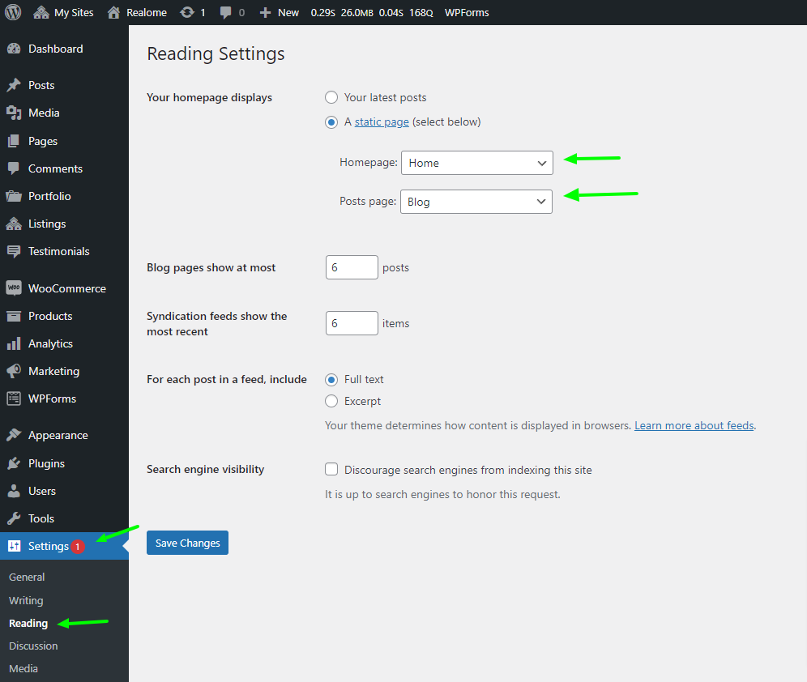Screen dimensions: 807x682
Task: Open the 'static page' hyperlink
Action: pyautogui.click(x=382, y=121)
